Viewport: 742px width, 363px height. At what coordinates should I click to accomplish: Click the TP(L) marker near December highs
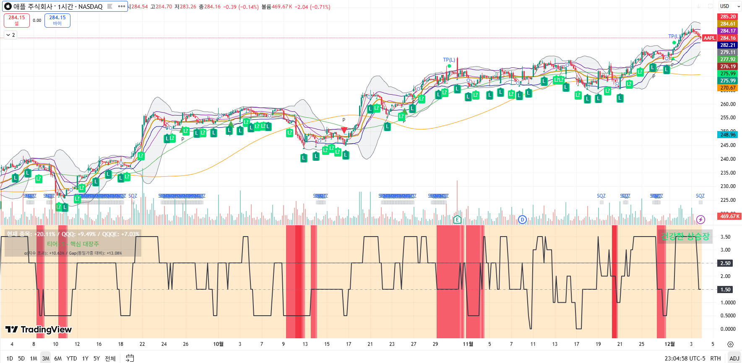pyautogui.click(x=674, y=36)
